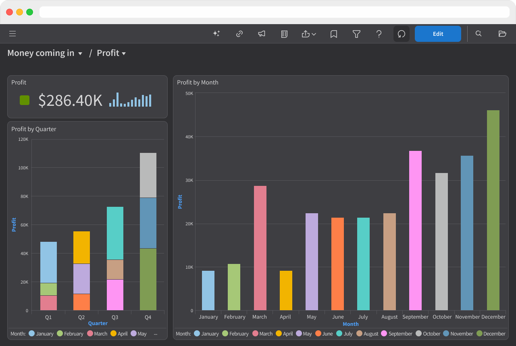This screenshot has width=516, height=346.
Task: Click the December bar in monthly chart
Action: (493, 210)
